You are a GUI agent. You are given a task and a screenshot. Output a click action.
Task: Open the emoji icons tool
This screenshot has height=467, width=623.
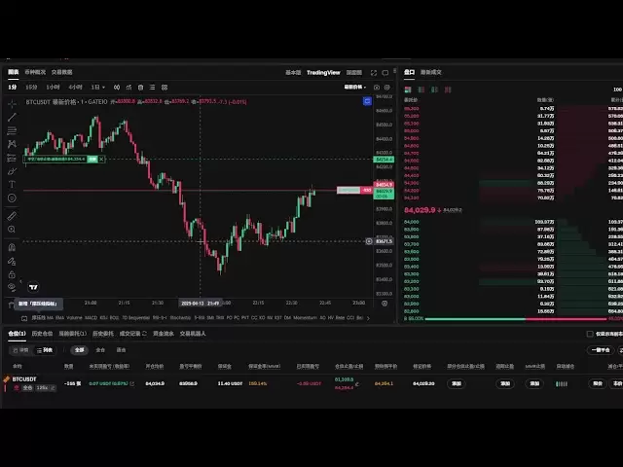click(12, 198)
